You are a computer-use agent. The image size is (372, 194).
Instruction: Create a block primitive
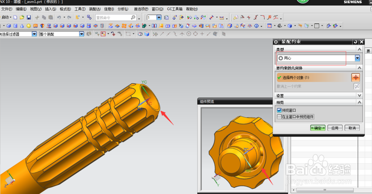[x=9, y=26]
